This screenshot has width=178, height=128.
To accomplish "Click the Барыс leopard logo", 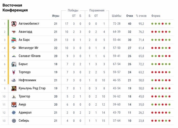I will 14,64.
